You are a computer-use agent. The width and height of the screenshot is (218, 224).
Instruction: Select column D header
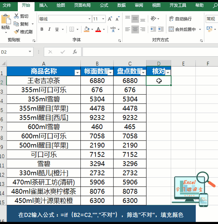click(159, 63)
